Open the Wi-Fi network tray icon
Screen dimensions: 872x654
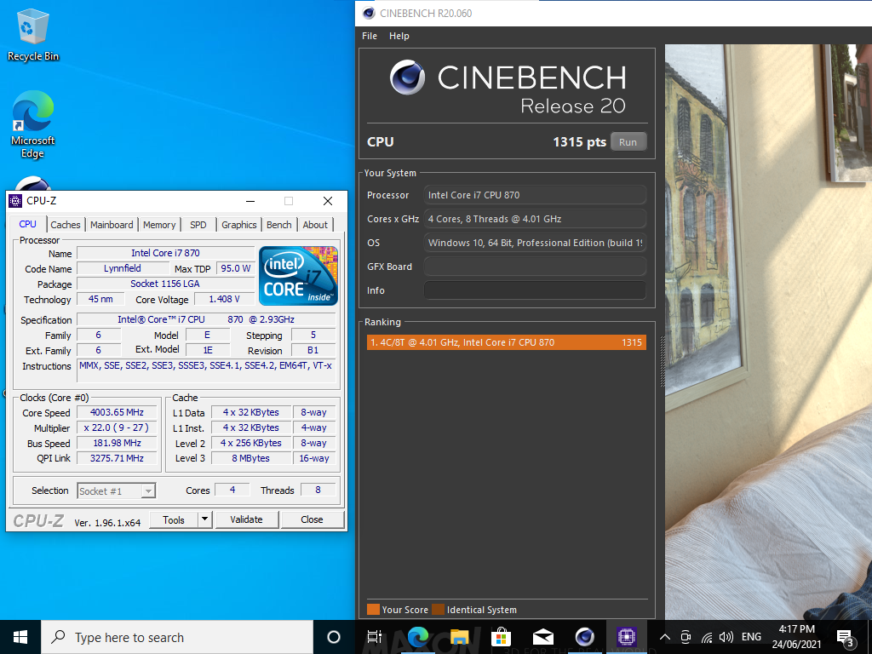tap(707, 637)
